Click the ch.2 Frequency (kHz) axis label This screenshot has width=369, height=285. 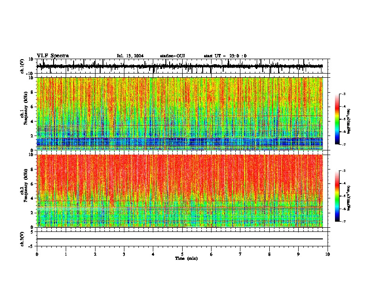25,185
